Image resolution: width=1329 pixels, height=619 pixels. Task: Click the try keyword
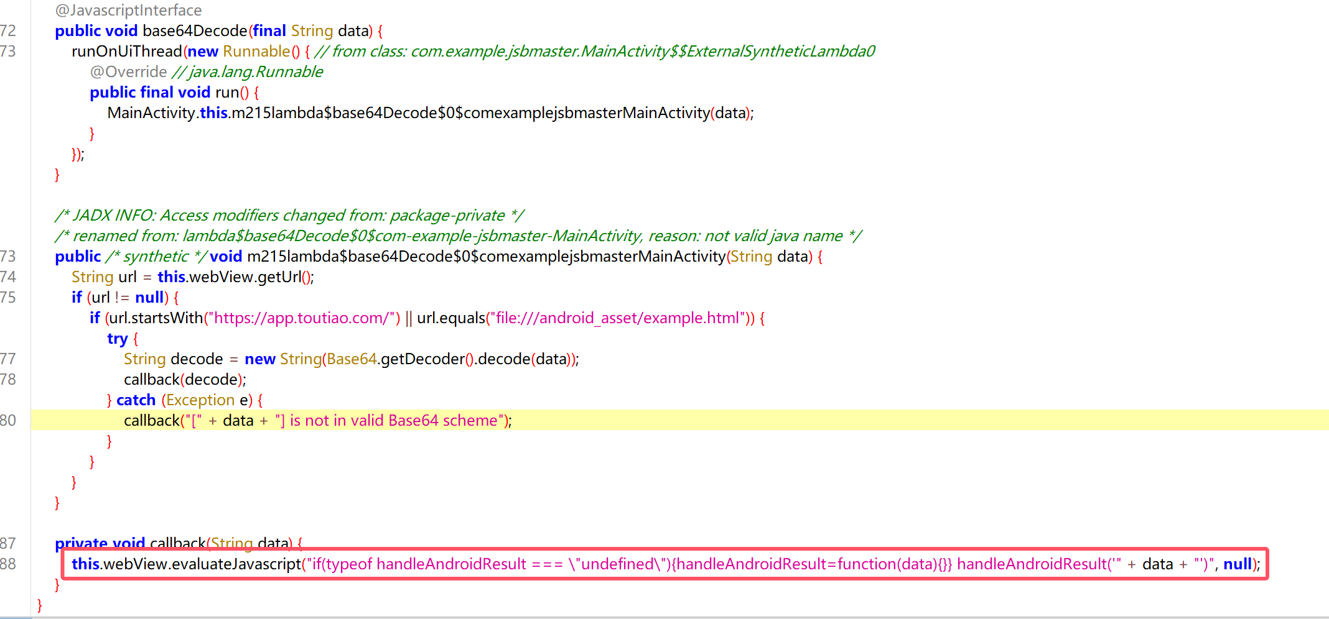click(117, 338)
